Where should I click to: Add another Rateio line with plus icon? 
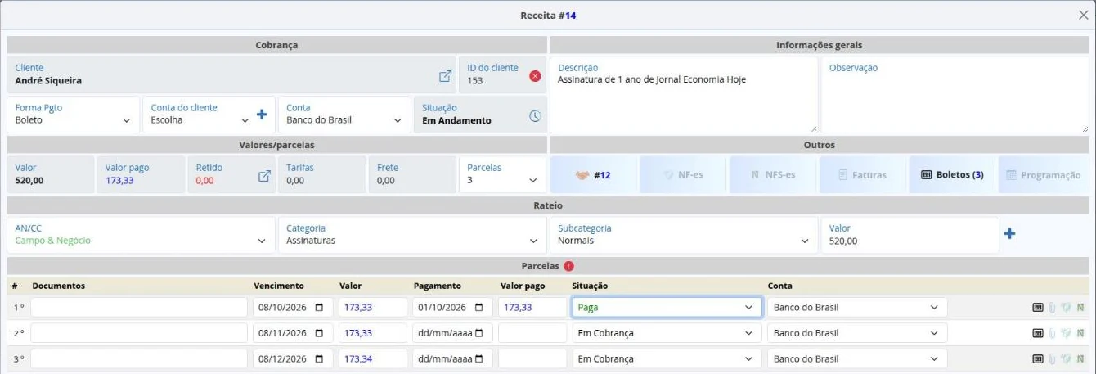coord(1009,234)
